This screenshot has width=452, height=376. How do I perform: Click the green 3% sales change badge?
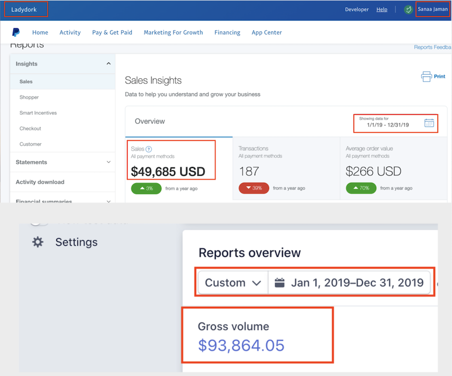(x=146, y=189)
